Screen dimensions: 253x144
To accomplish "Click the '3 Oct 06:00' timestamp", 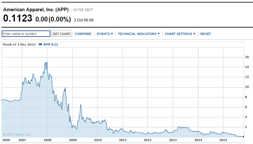I will pos(83,20).
